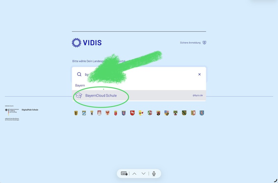
Task: Click the VIDIS logo
Action: point(87,42)
